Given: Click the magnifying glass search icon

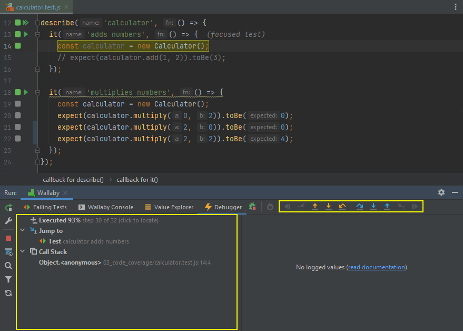Looking at the screenshot, I should point(8,266).
